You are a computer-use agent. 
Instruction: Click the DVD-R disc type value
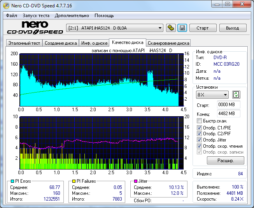click(220, 58)
